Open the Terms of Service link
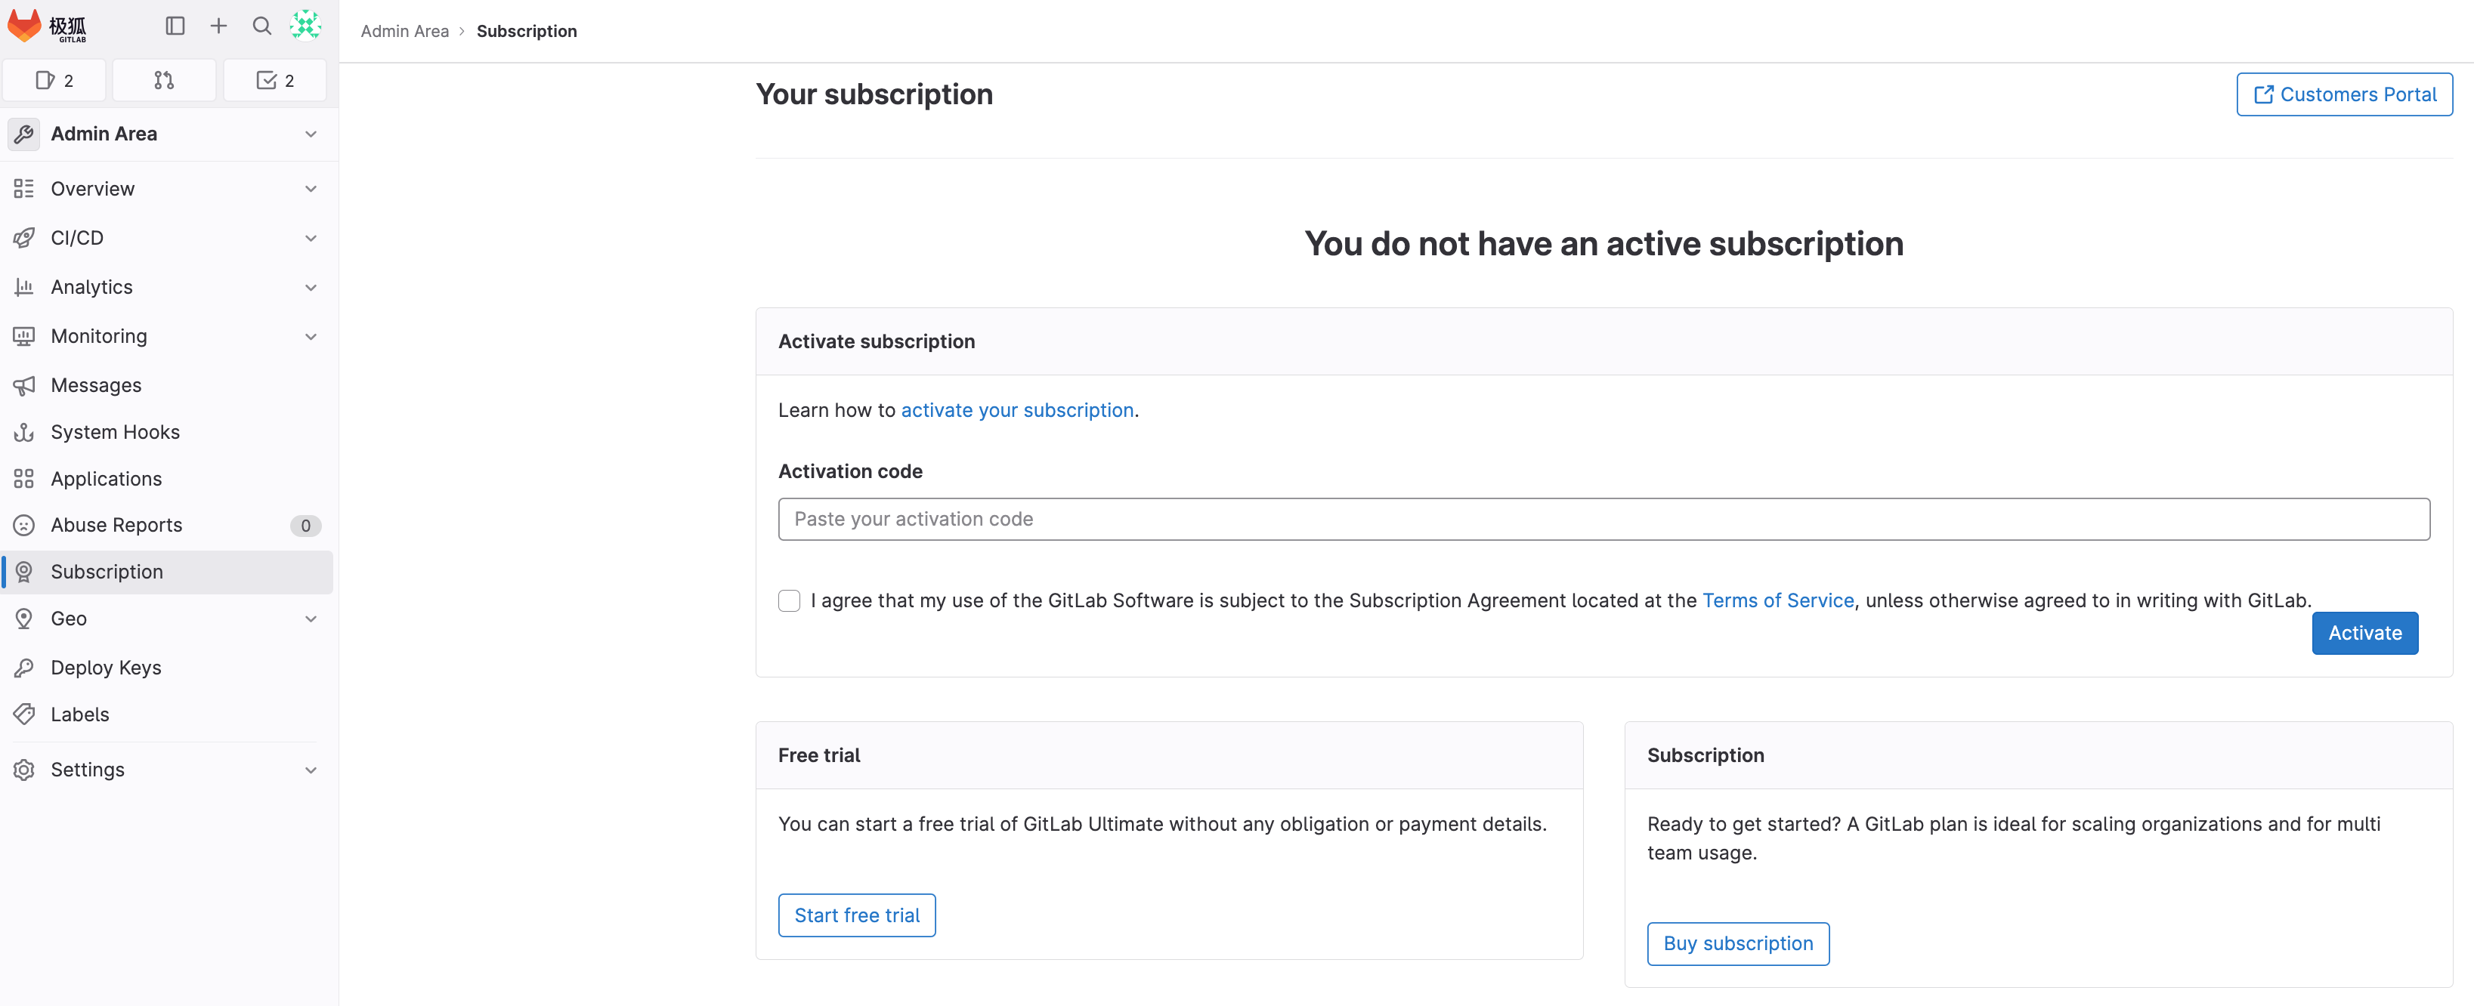The height and width of the screenshot is (1006, 2474). [1777, 601]
